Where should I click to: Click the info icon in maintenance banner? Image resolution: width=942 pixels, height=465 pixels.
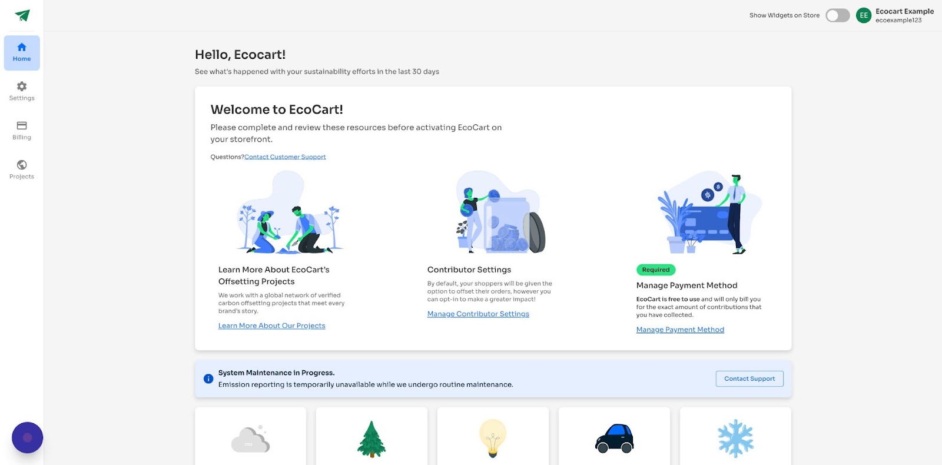pyautogui.click(x=208, y=378)
